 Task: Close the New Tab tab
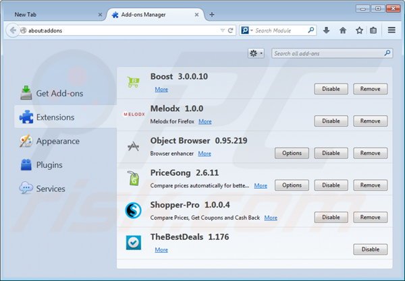pyautogui.click(x=100, y=15)
